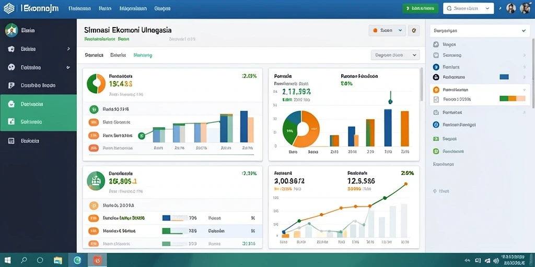Click the pie chart in the upper-right card
The height and width of the screenshot is (267, 535).
click(x=301, y=129)
